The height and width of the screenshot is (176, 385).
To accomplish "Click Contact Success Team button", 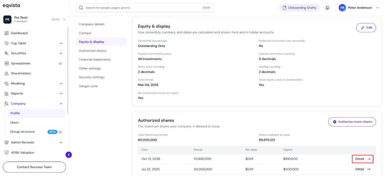I will click(x=34, y=167).
